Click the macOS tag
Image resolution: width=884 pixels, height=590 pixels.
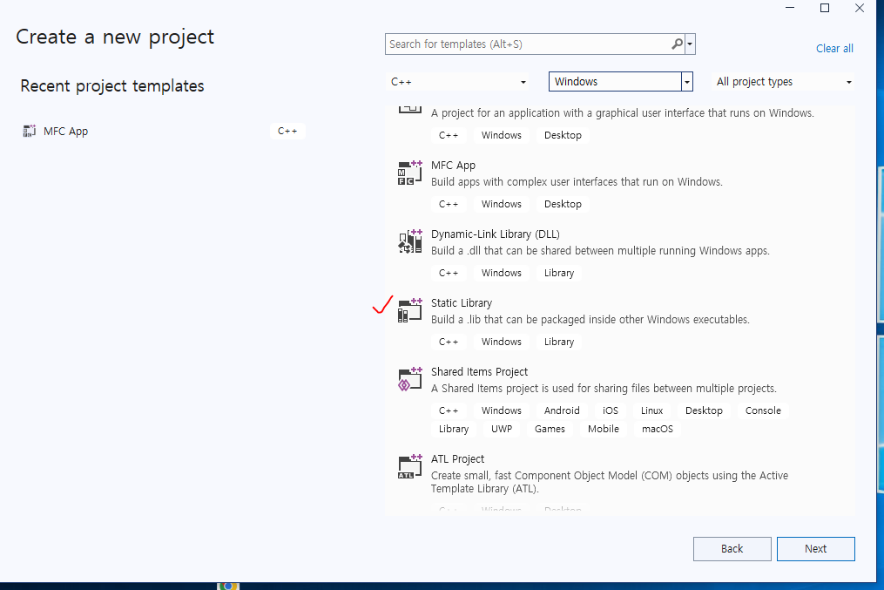click(658, 429)
